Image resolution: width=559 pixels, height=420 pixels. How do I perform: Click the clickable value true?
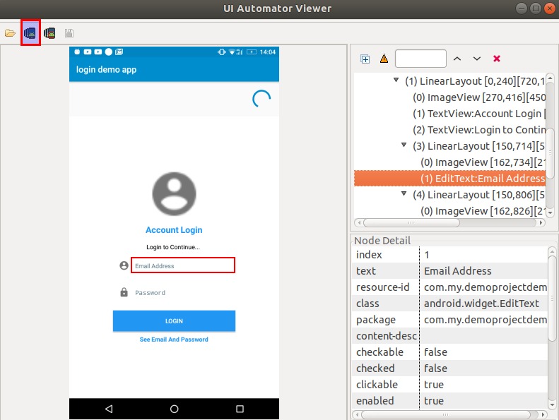[x=434, y=385]
